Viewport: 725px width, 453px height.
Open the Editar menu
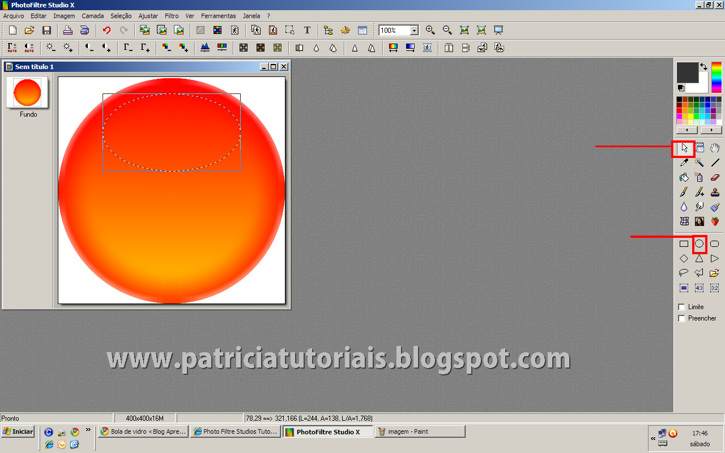pyautogui.click(x=39, y=16)
